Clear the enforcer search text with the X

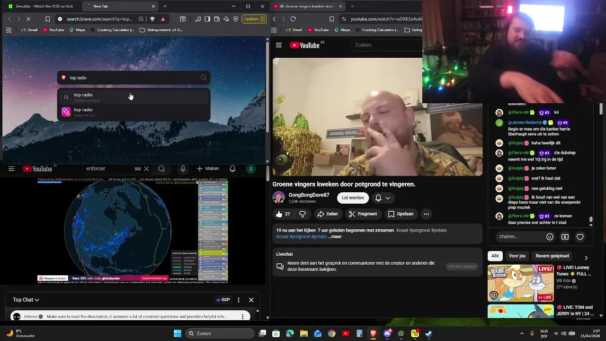click(146, 169)
